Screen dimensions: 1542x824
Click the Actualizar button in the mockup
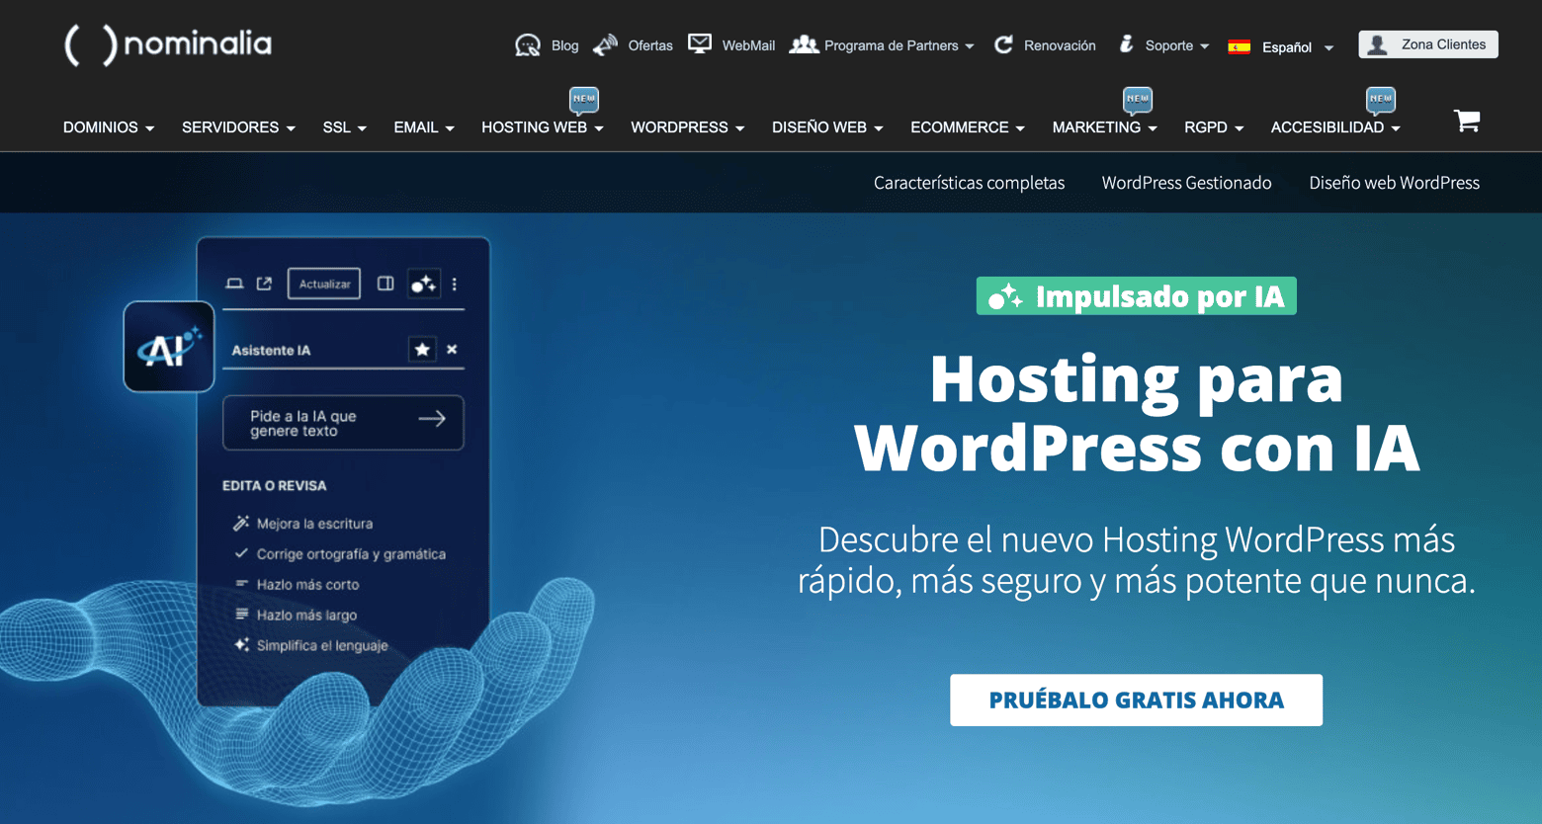tap(324, 284)
